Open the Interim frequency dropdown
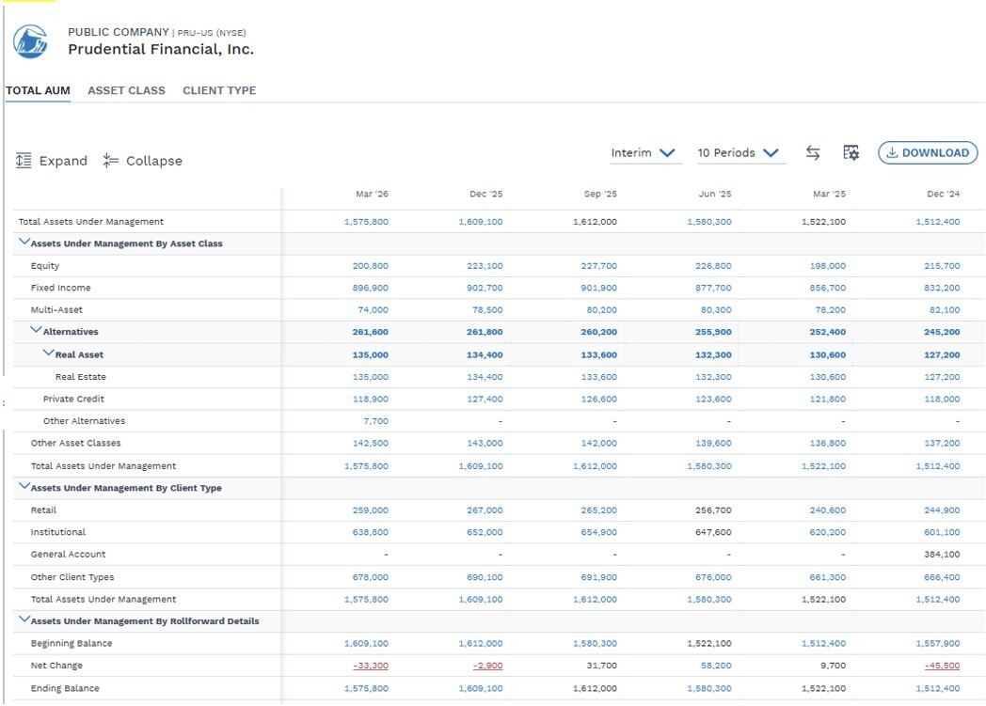Screen dimensions: 986x706 point(645,153)
